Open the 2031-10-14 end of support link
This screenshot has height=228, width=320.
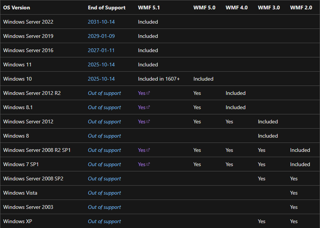click(101, 22)
